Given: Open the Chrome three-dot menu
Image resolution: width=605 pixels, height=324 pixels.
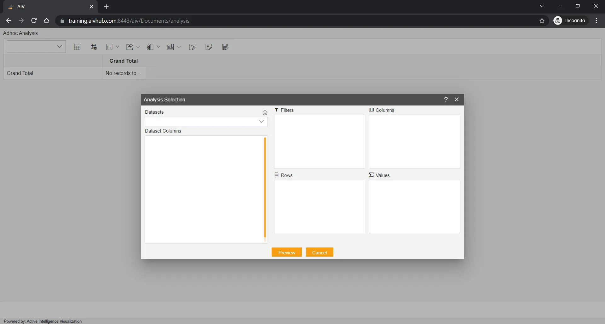Looking at the screenshot, I should [596, 20].
